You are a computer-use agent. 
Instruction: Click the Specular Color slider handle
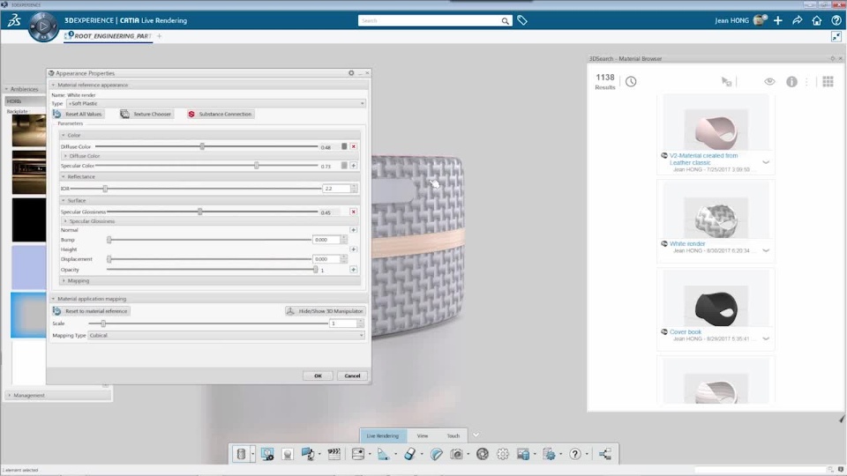click(x=257, y=166)
